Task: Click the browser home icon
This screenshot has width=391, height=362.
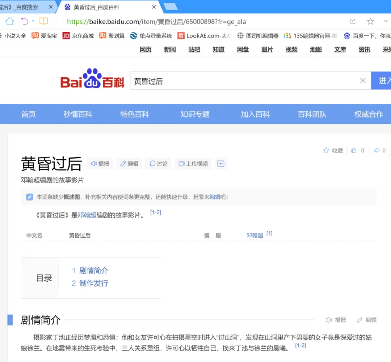Action: pos(10,21)
